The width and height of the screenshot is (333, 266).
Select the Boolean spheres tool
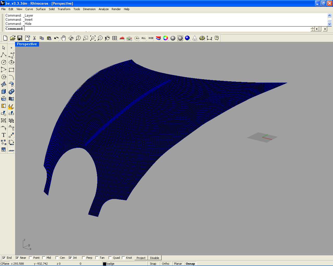click(x=11, y=91)
